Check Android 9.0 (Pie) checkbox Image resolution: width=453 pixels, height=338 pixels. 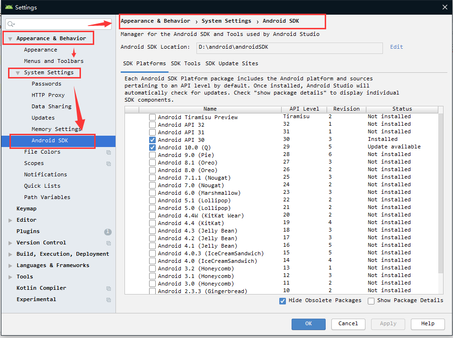(x=152, y=155)
